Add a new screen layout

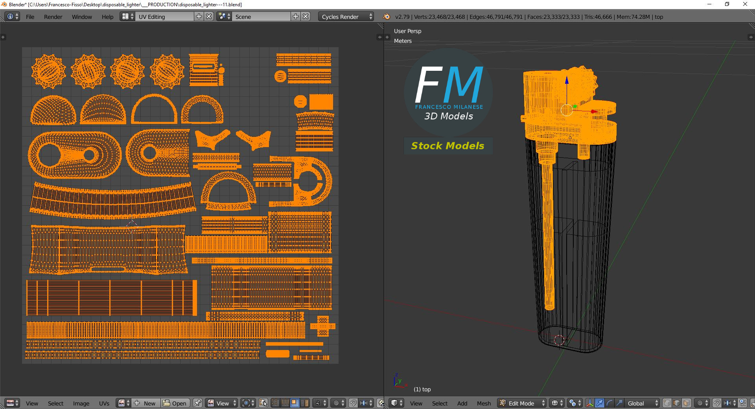point(199,17)
